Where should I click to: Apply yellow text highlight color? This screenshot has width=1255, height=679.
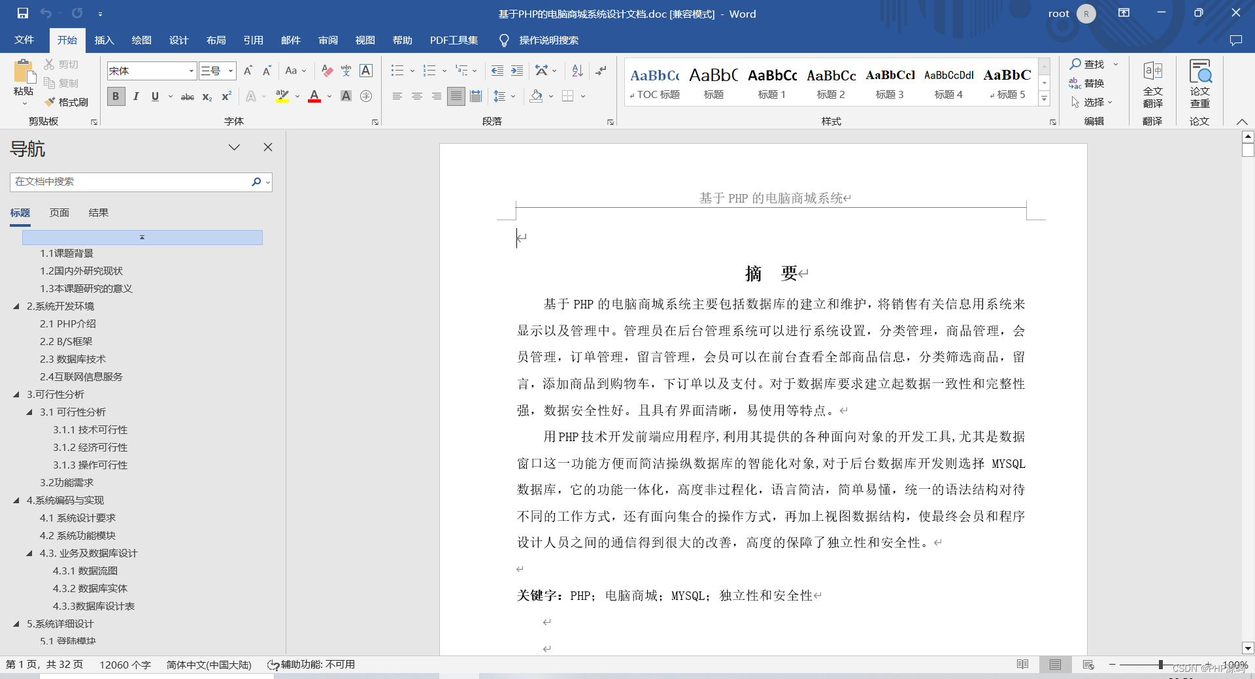(x=282, y=97)
